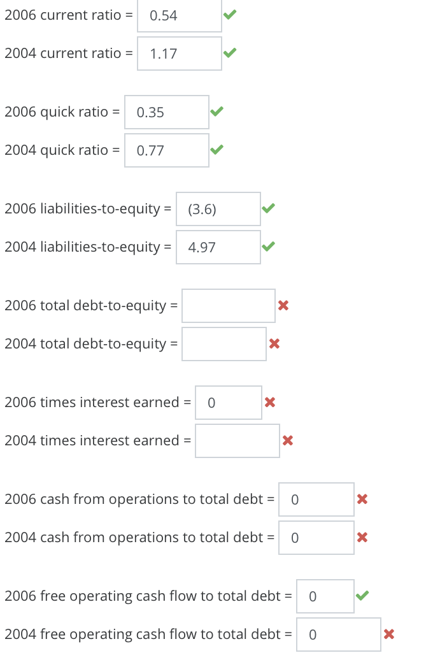Select the empty 2006 total debt-to-equity input field

tap(228, 305)
